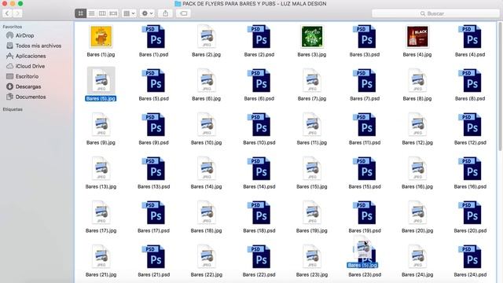This screenshot has height=283, width=503.
Task: Select the Bares (7).psd file icon
Action: 365,80
